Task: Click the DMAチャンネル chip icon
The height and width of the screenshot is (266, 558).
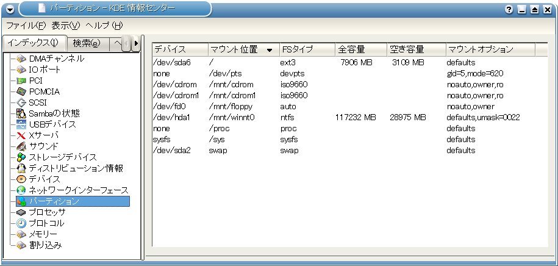Action: point(21,59)
